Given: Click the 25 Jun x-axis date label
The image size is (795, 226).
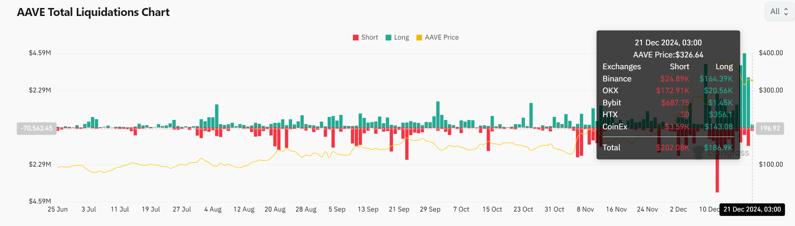Looking at the screenshot, I should coord(58,209).
